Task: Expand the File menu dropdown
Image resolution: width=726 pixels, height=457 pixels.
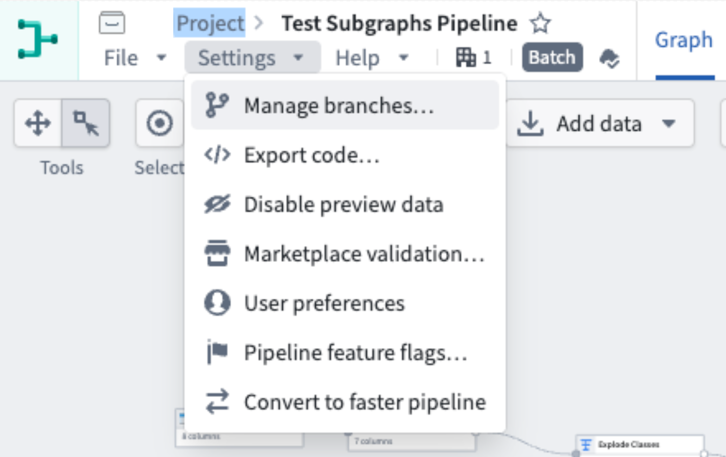Action: (134, 57)
